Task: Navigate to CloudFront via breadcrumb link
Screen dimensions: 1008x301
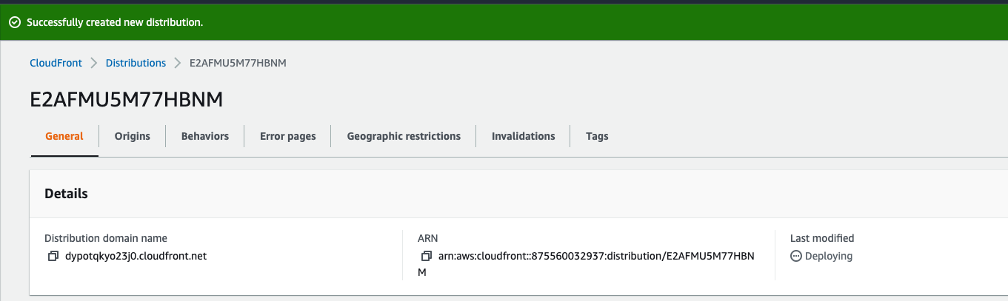Action: 56,63
